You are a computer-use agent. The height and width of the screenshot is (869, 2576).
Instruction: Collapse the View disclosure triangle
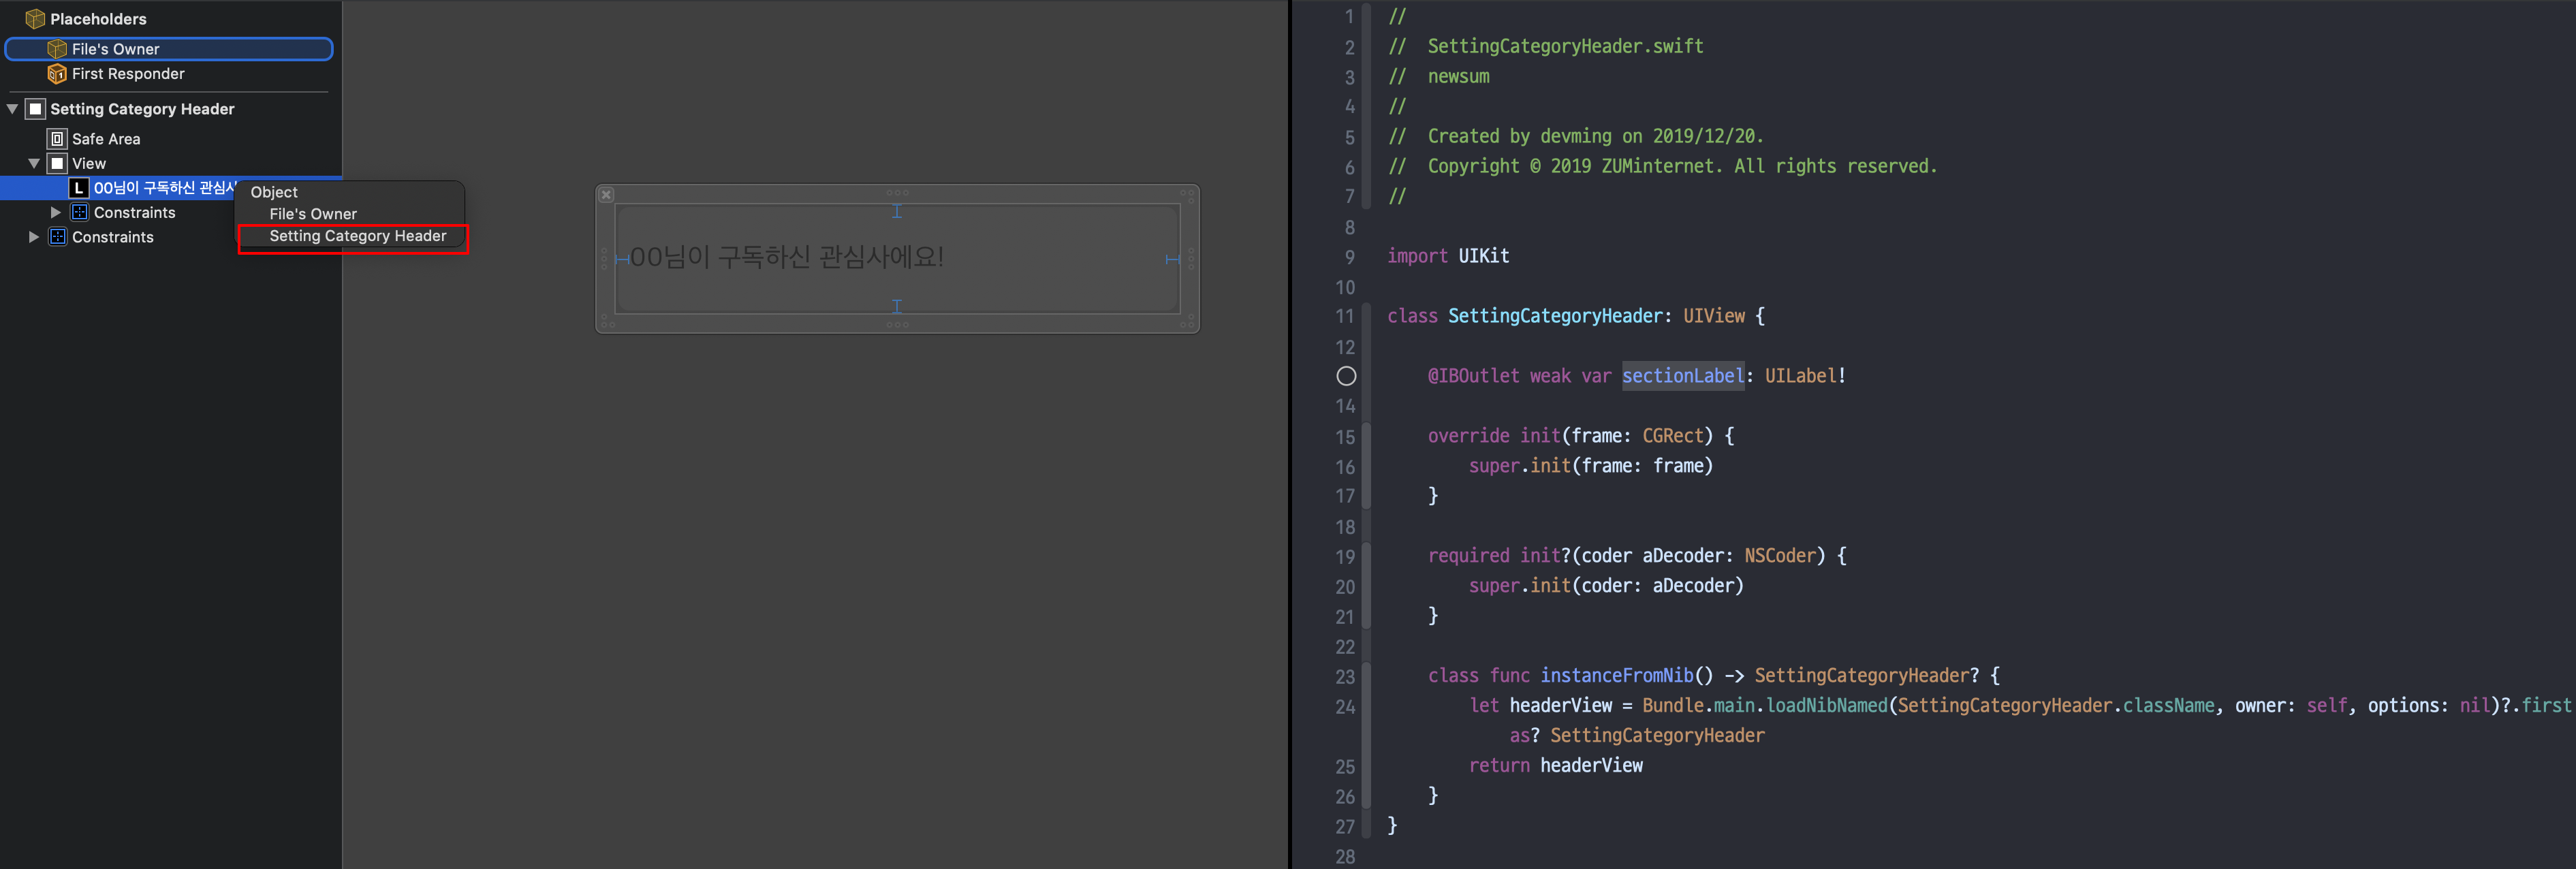[34, 163]
